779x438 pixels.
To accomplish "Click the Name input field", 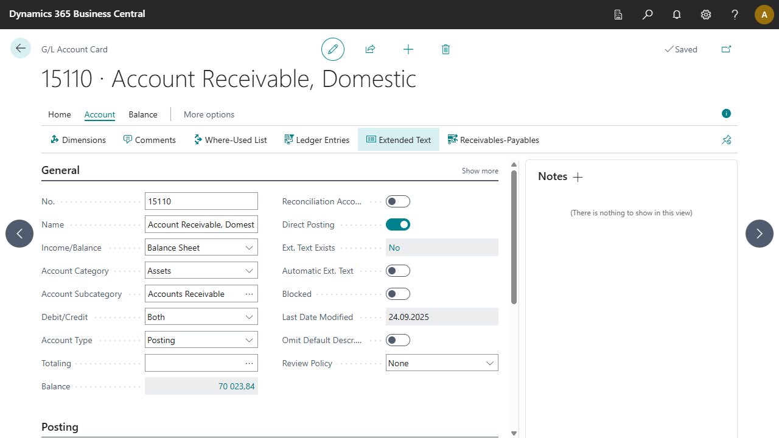I will pyautogui.click(x=201, y=224).
